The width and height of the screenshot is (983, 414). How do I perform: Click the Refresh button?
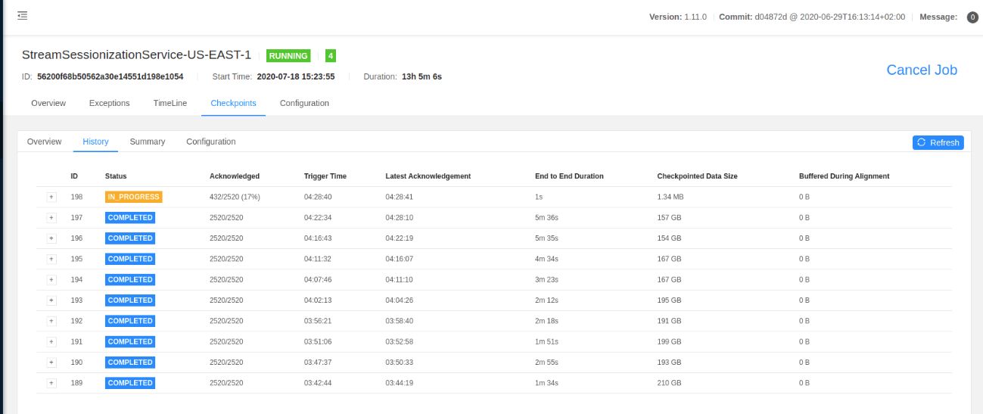tap(938, 142)
